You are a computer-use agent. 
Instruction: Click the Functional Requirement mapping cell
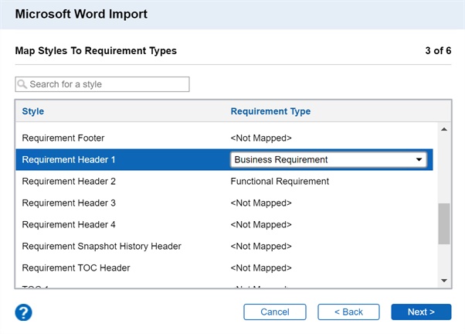click(280, 182)
